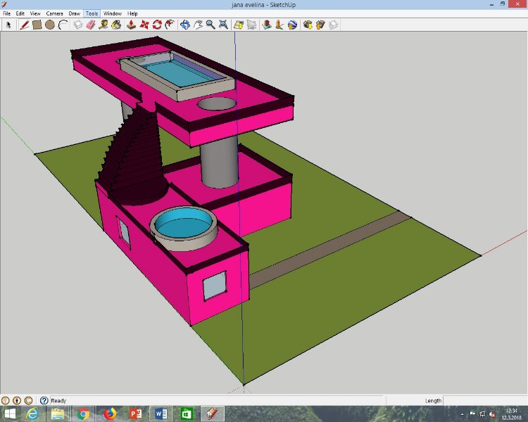This screenshot has height=422, width=528.
Task: Expand the Window menu
Action: 112,13
